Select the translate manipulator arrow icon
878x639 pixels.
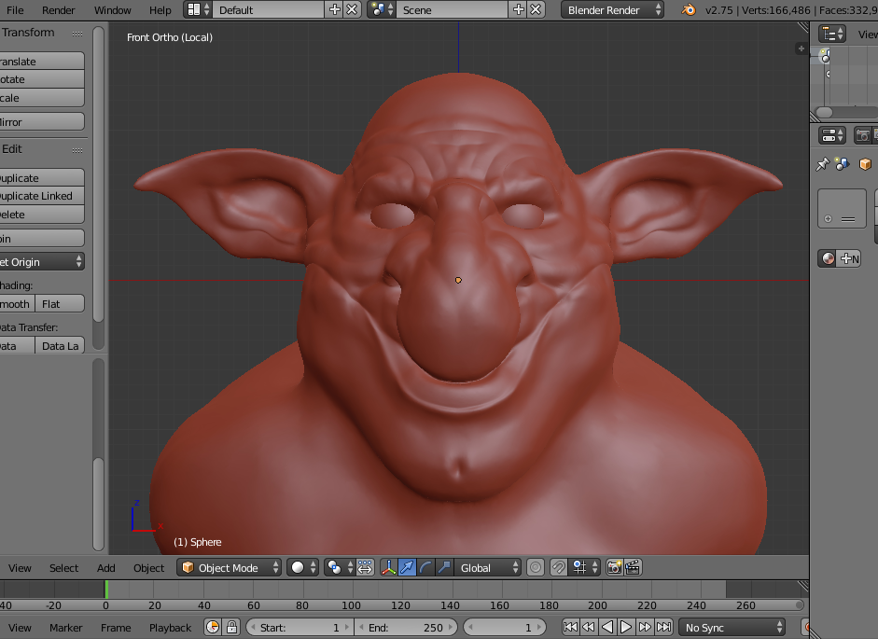408,567
